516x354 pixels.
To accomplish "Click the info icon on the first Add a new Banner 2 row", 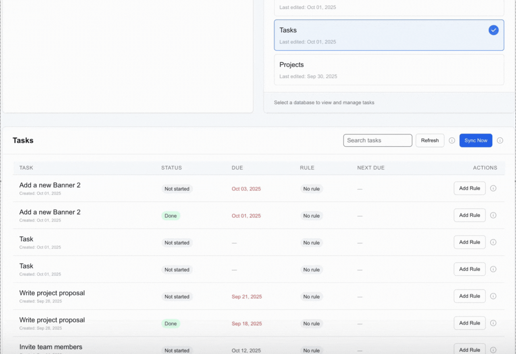I will pos(493,188).
